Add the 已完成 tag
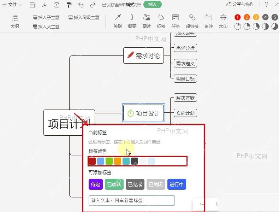The height and width of the screenshot is (212, 279). click(135, 184)
